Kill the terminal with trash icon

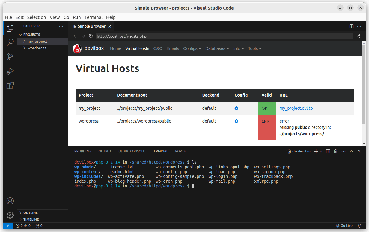[x=336, y=152]
